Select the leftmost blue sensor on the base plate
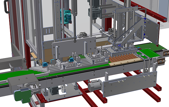The height and width of the screenshot is (107, 169). tap(45, 64)
